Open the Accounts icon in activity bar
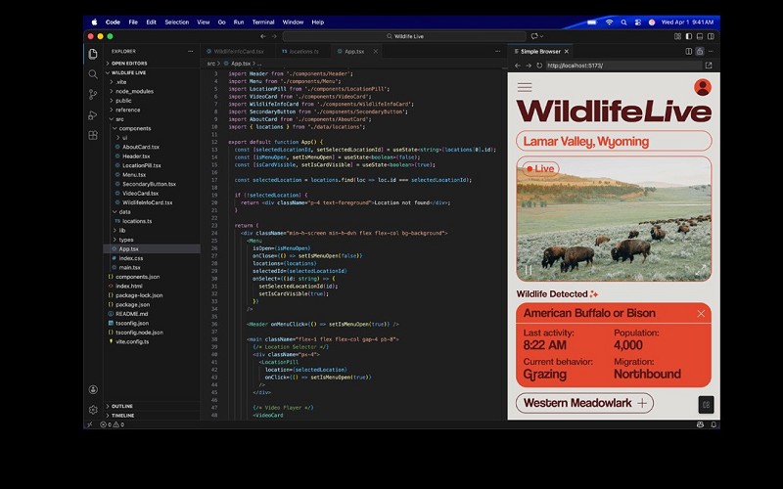 (x=93, y=389)
